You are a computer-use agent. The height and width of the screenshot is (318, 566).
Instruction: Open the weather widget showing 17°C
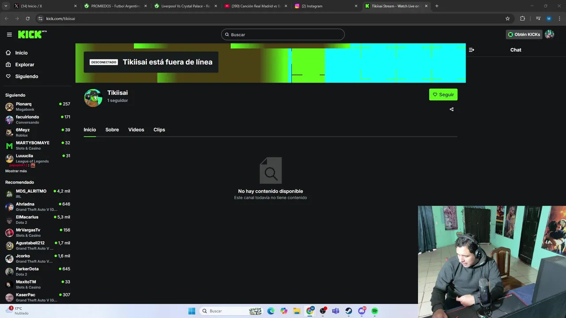pos(18,311)
